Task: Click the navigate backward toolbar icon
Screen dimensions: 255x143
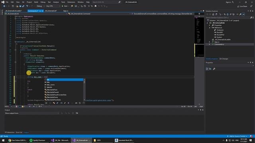Action: 4,6
